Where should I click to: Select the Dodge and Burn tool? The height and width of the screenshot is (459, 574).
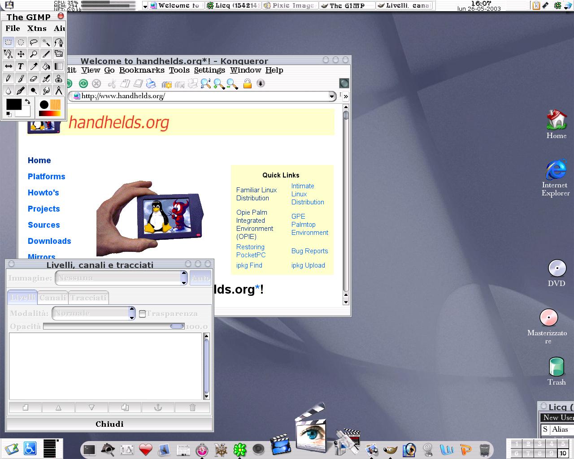(34, 91)
